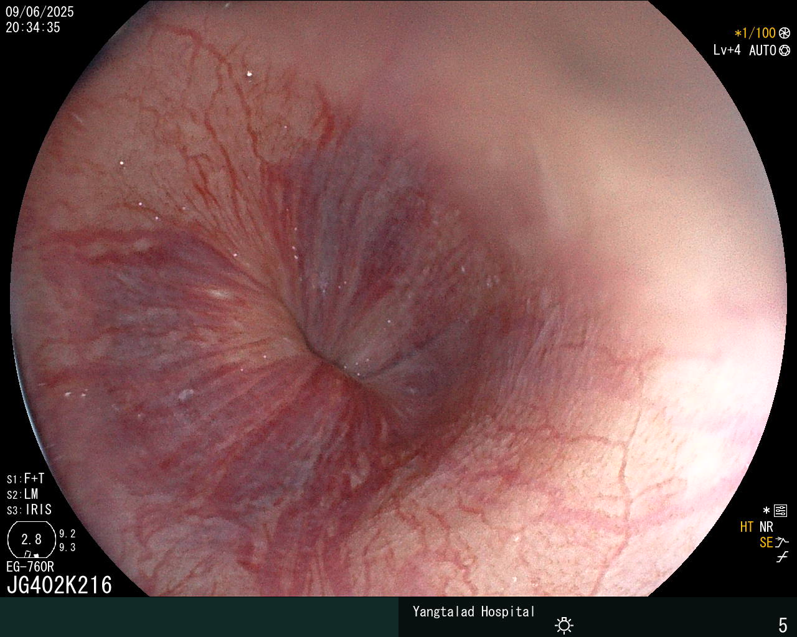
Task: Click the time 20:34:35
Action: pyautogui.click(x=33, y=27)
